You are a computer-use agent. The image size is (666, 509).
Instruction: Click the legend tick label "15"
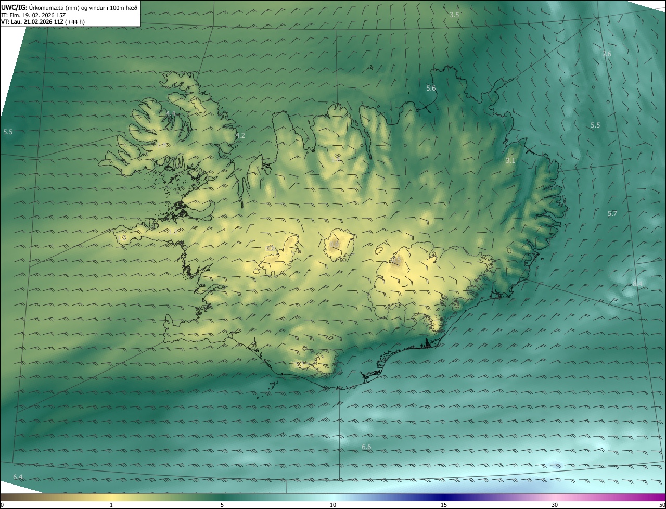(x=444, y=505)
